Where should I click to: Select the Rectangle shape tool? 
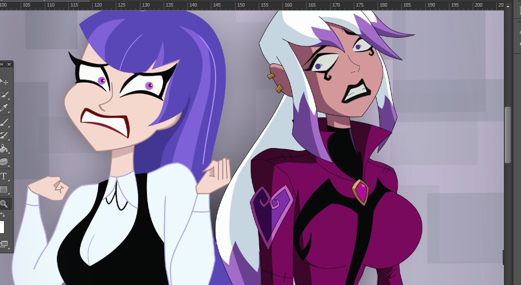[4, 189]
